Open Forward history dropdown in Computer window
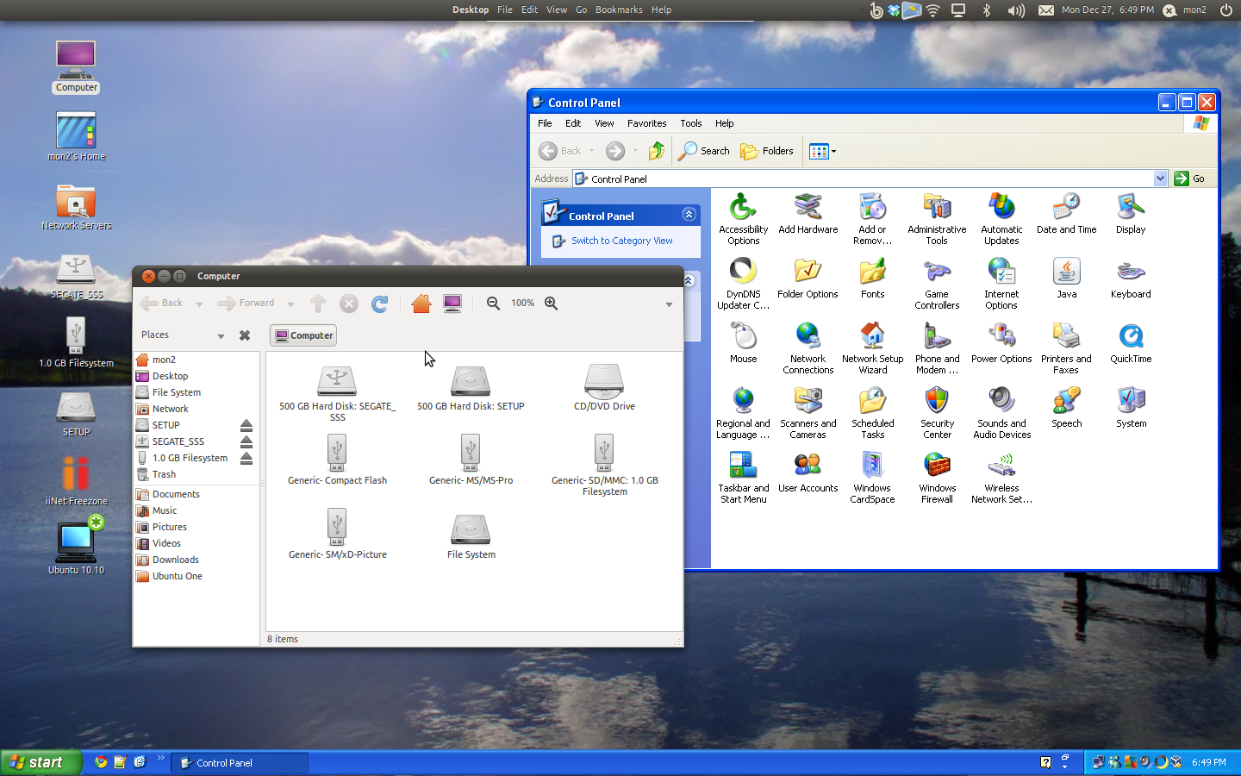The height and width of the screenshot is (776, 1241). click(290, 304)
